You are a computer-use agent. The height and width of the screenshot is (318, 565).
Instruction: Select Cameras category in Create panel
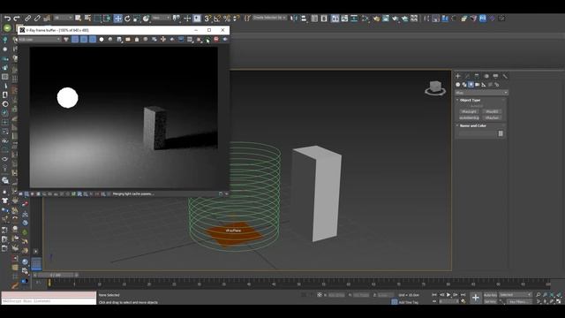(478, 85)
